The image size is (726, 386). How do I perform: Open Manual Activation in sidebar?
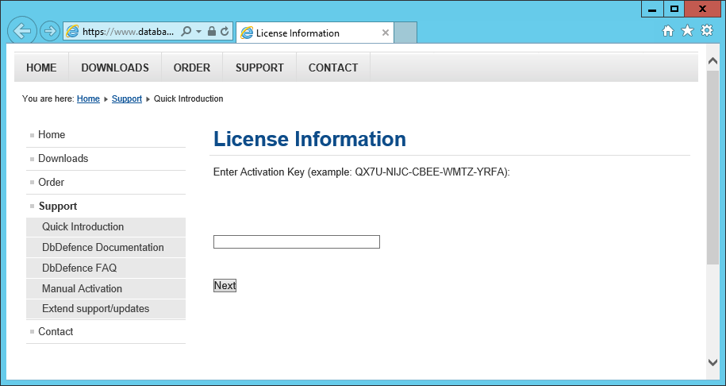point(82,288)
